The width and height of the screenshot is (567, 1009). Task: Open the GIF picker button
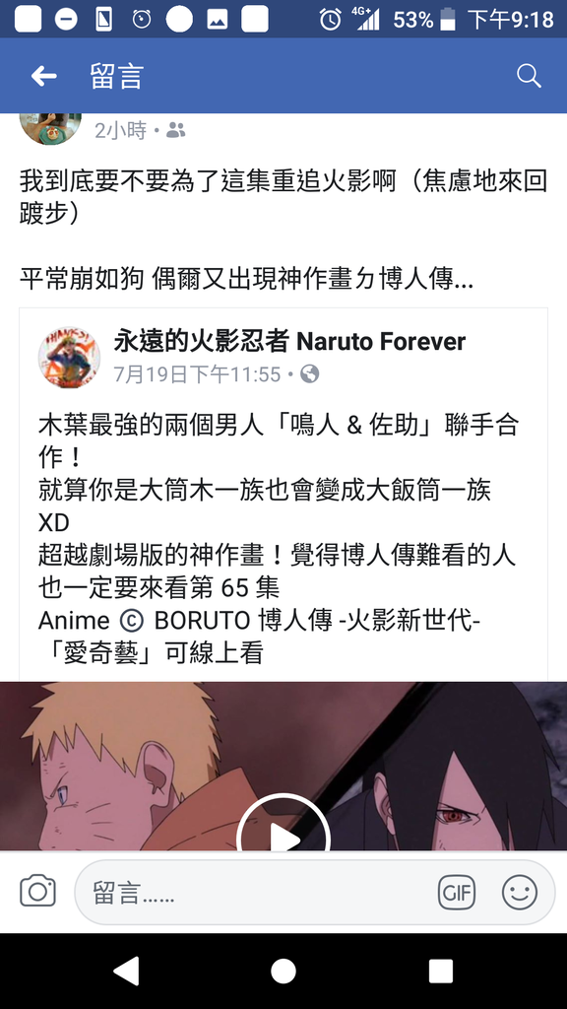point(457,893)
